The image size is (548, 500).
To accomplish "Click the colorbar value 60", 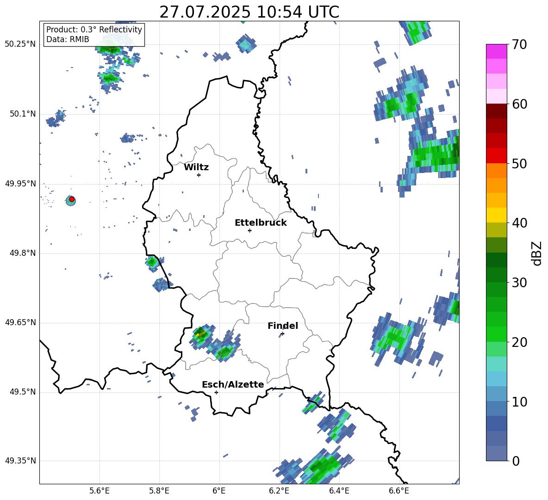I will (x=519, y=104).
